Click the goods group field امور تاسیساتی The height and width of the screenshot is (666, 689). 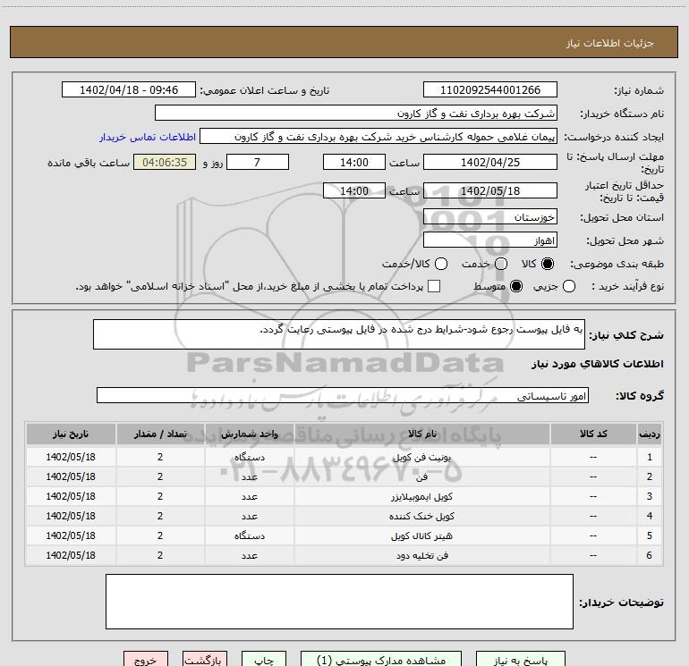point(343,395)
